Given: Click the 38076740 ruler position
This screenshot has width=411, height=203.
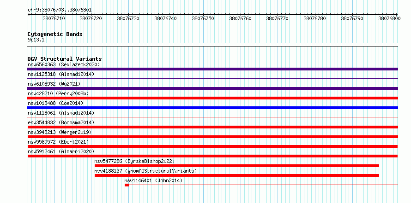Looking at the screenshot, I should [x=166, y=18].
